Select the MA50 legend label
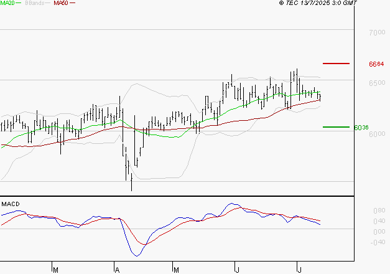Screen dimensions: 390x274 point(60,3)
